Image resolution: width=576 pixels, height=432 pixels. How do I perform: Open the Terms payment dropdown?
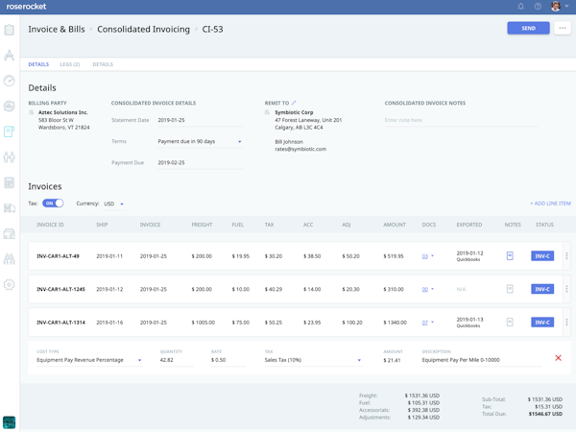200,141
